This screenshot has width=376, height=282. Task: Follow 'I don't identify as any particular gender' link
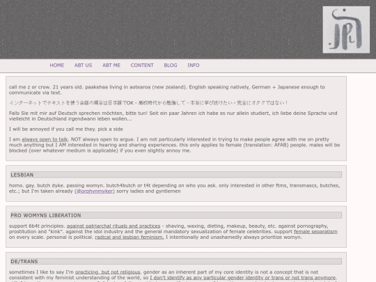[x=243, y=278]
